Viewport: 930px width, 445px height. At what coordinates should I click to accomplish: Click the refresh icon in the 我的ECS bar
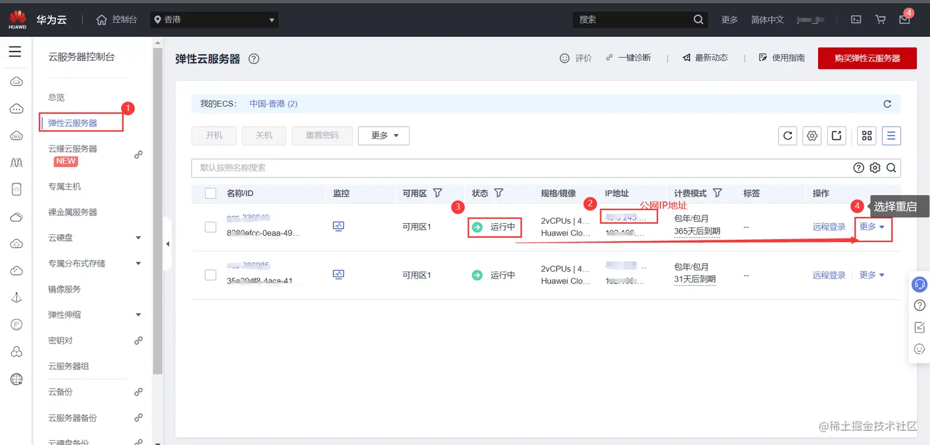pyautogui.click(x=887, y=104)
